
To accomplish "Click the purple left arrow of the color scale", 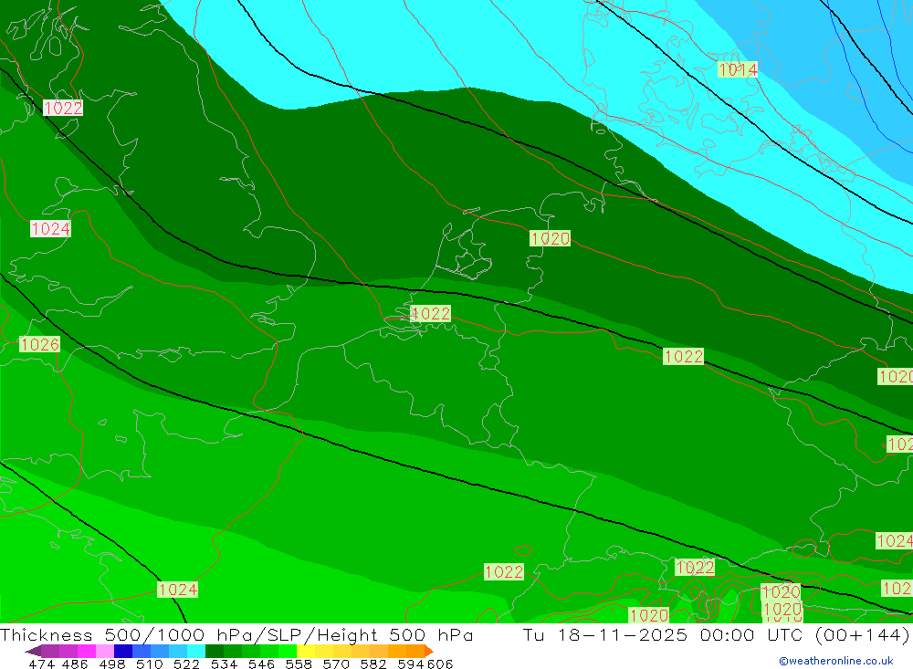I will 33,651.
